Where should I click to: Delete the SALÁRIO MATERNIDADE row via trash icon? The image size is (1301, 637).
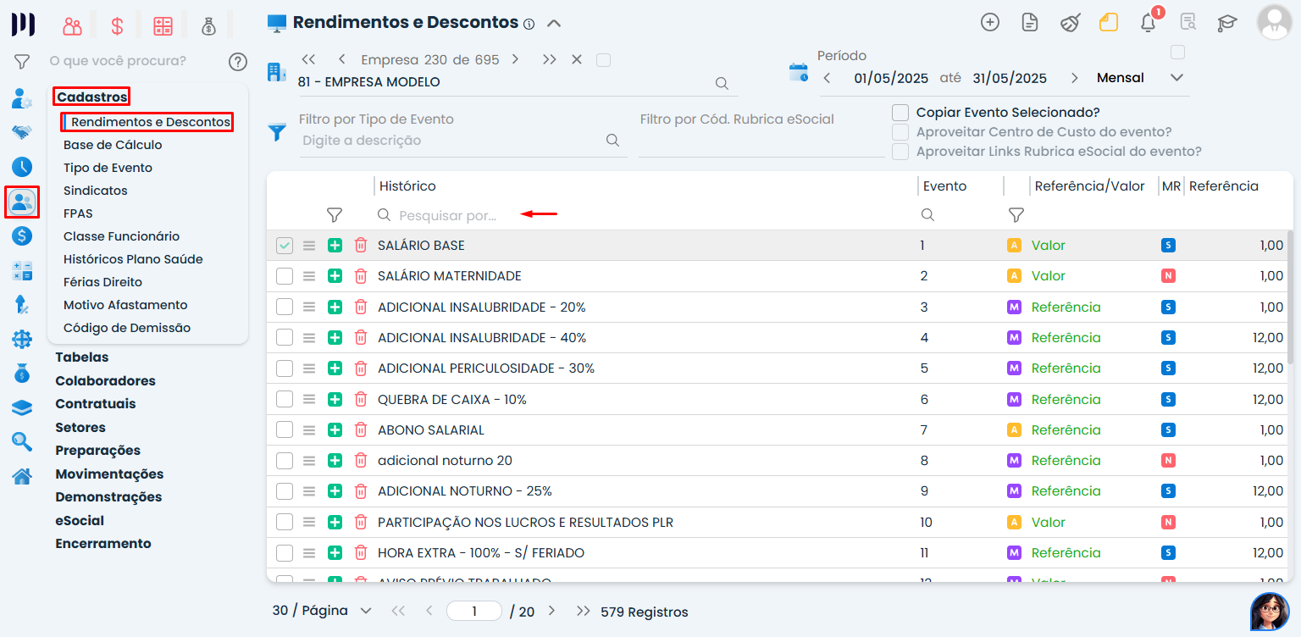[x=361, y=276]
